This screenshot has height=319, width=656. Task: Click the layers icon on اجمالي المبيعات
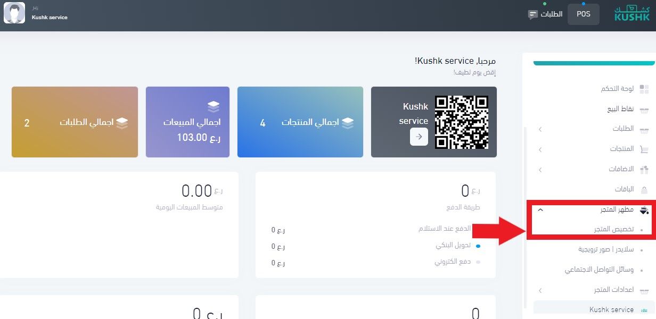click(x=214, y=107)
